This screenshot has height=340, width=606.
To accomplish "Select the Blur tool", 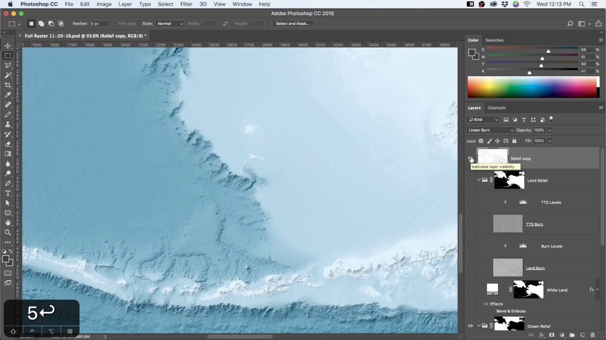I will [8, 164].
